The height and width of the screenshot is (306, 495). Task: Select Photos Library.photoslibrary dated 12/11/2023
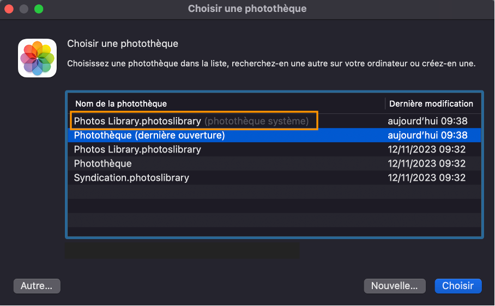137,149
